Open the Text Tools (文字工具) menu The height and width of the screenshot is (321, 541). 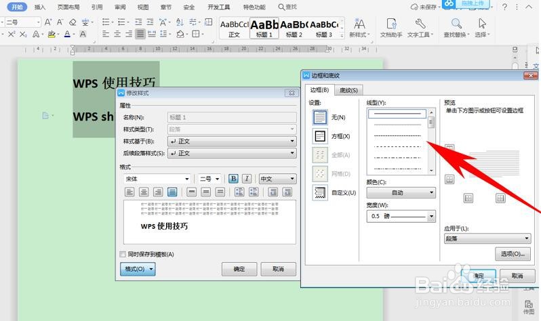[420, 28]
